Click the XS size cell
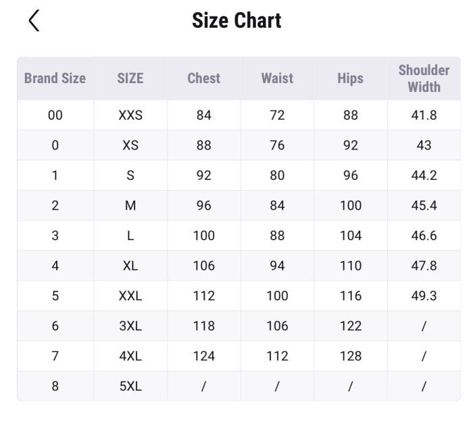The height and width of the screenshot is (436, 473). [x=130, y=145]
